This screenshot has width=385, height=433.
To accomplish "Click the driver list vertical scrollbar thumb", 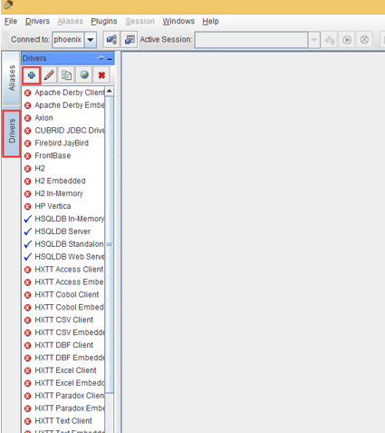I will coord(110,244).
